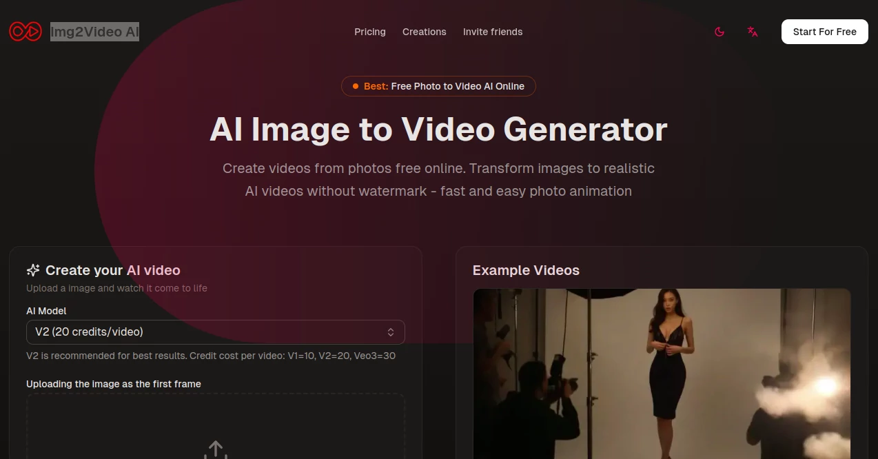Toggle dark mode with the moon icon
This screenshot has width=878, height=459.
point(719,32)
